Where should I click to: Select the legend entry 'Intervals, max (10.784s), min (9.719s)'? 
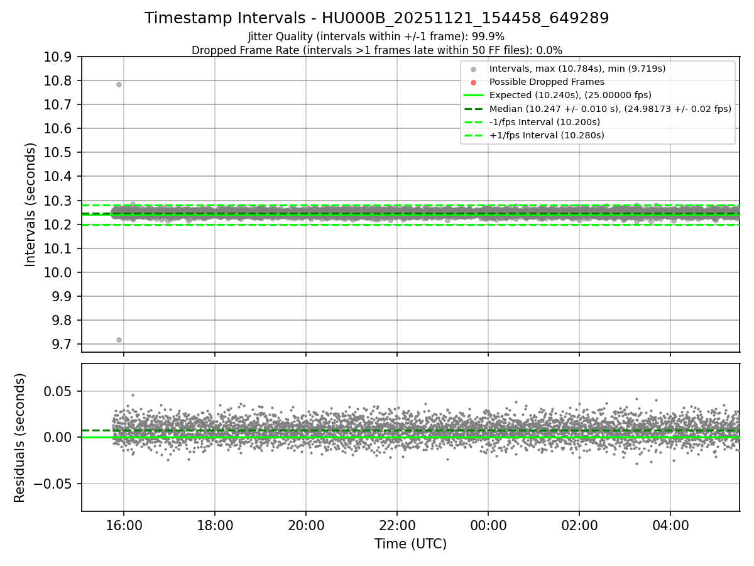(577, 69)
